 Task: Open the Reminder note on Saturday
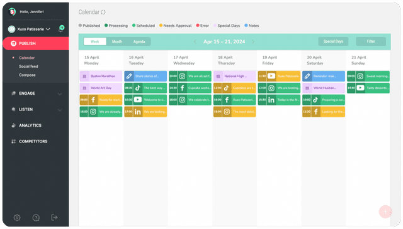click(x=324, y=76)
